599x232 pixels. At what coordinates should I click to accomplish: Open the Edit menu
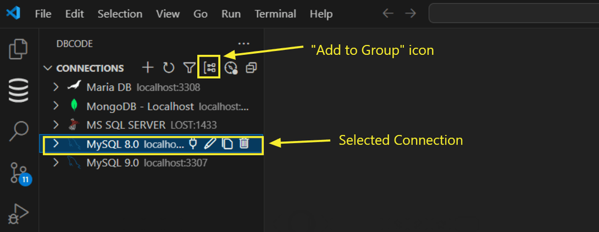coord(74,14)
